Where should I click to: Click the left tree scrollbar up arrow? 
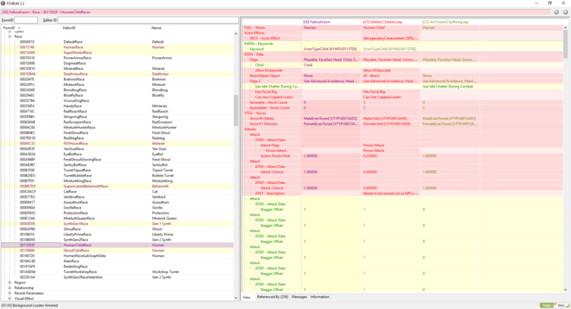pos(235,33)
